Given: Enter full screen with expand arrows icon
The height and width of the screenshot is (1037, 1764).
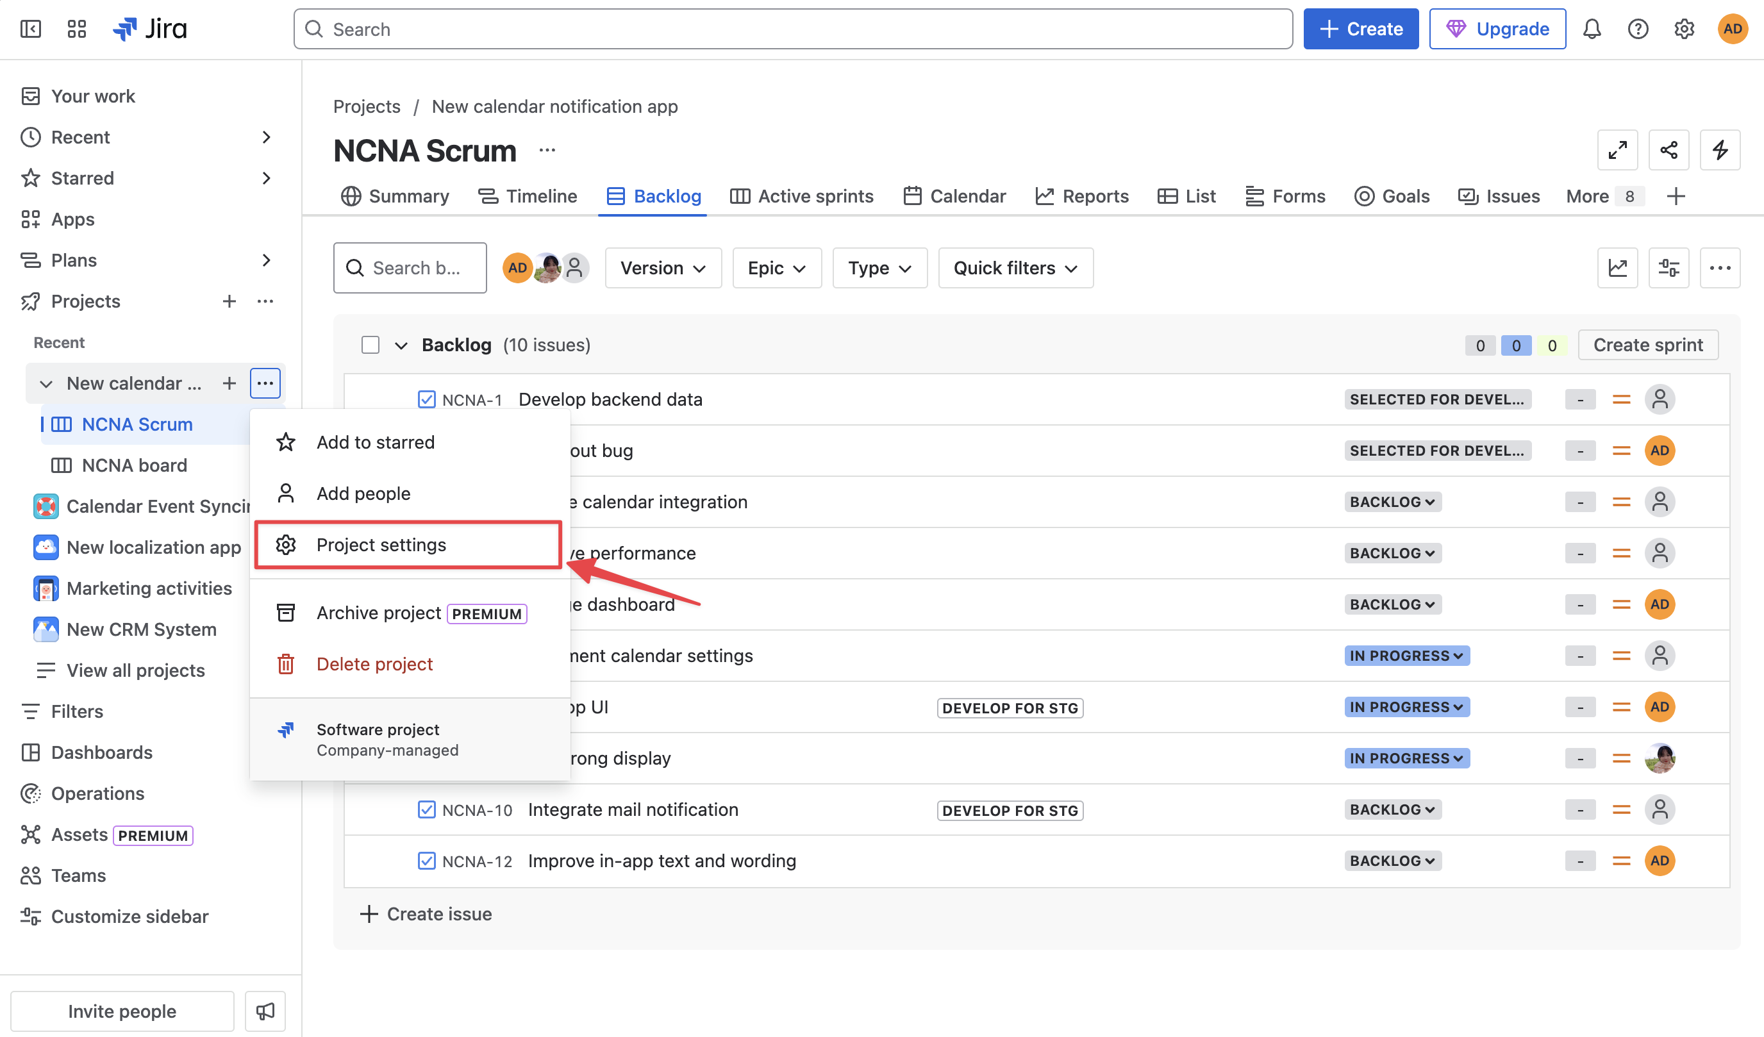Looking at the screenshot, I should [1617, 150].
